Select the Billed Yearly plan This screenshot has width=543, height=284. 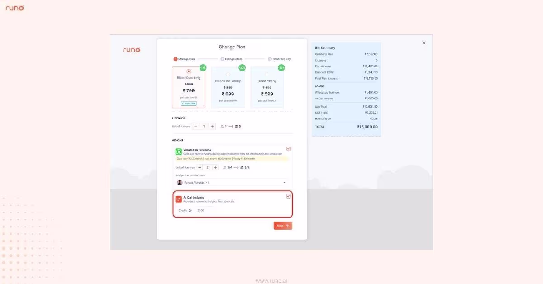point(267,87)
